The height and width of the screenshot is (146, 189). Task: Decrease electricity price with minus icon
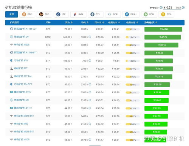pos(161,8)
